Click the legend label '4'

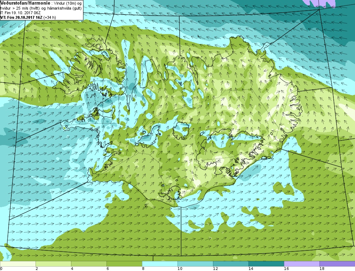coord(72,269)
